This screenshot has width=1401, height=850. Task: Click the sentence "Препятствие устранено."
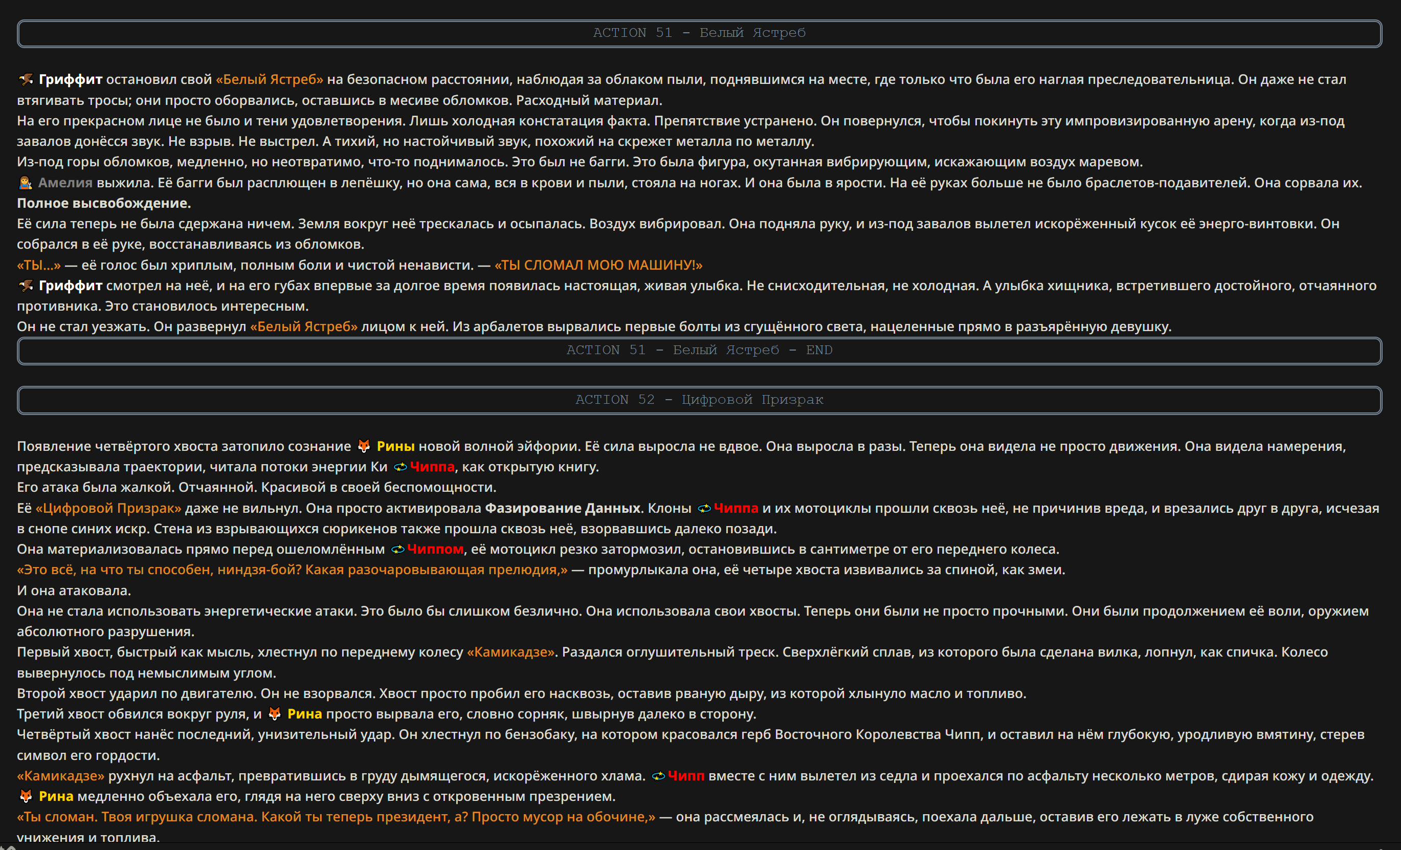pyautogui.click(x=735, y=121)
